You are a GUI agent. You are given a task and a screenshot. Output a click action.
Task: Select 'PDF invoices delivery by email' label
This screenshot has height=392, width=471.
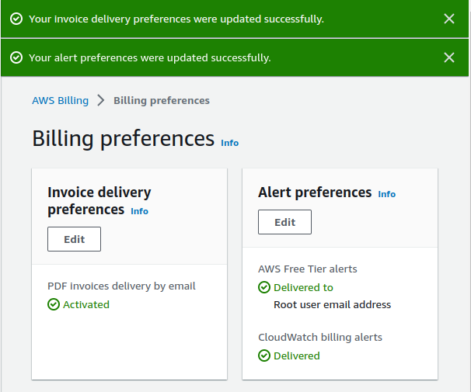pyautogui.click(x=121, y=286)
